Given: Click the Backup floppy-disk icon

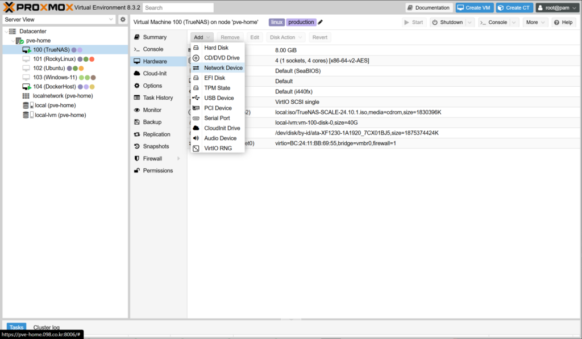Looking at the screenshot, I should tap(137, 122).
